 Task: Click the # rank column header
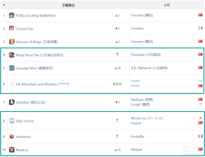(x=4, y=5)
